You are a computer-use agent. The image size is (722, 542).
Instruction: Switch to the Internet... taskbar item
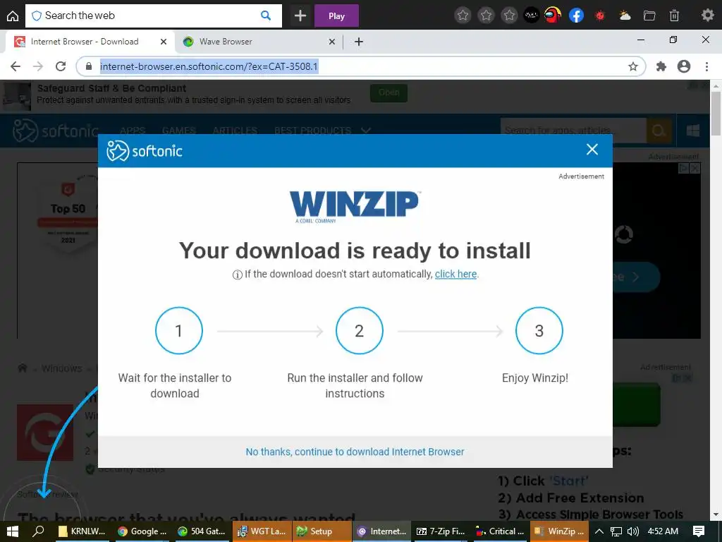click(x=381, y=531)
